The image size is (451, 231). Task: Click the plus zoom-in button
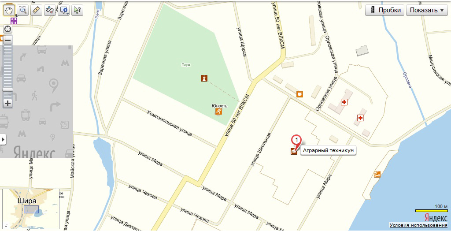point(8,104)
